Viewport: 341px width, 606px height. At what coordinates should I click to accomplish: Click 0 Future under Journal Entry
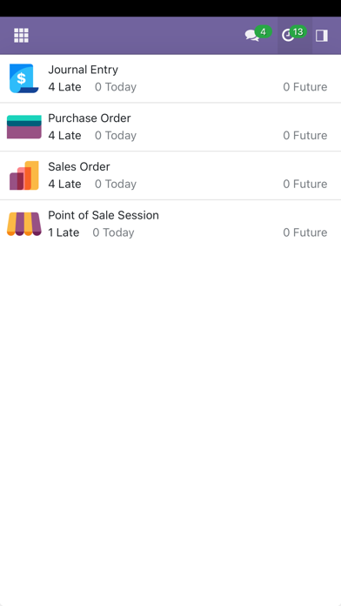pyautogui.click(x=305, y=87)
